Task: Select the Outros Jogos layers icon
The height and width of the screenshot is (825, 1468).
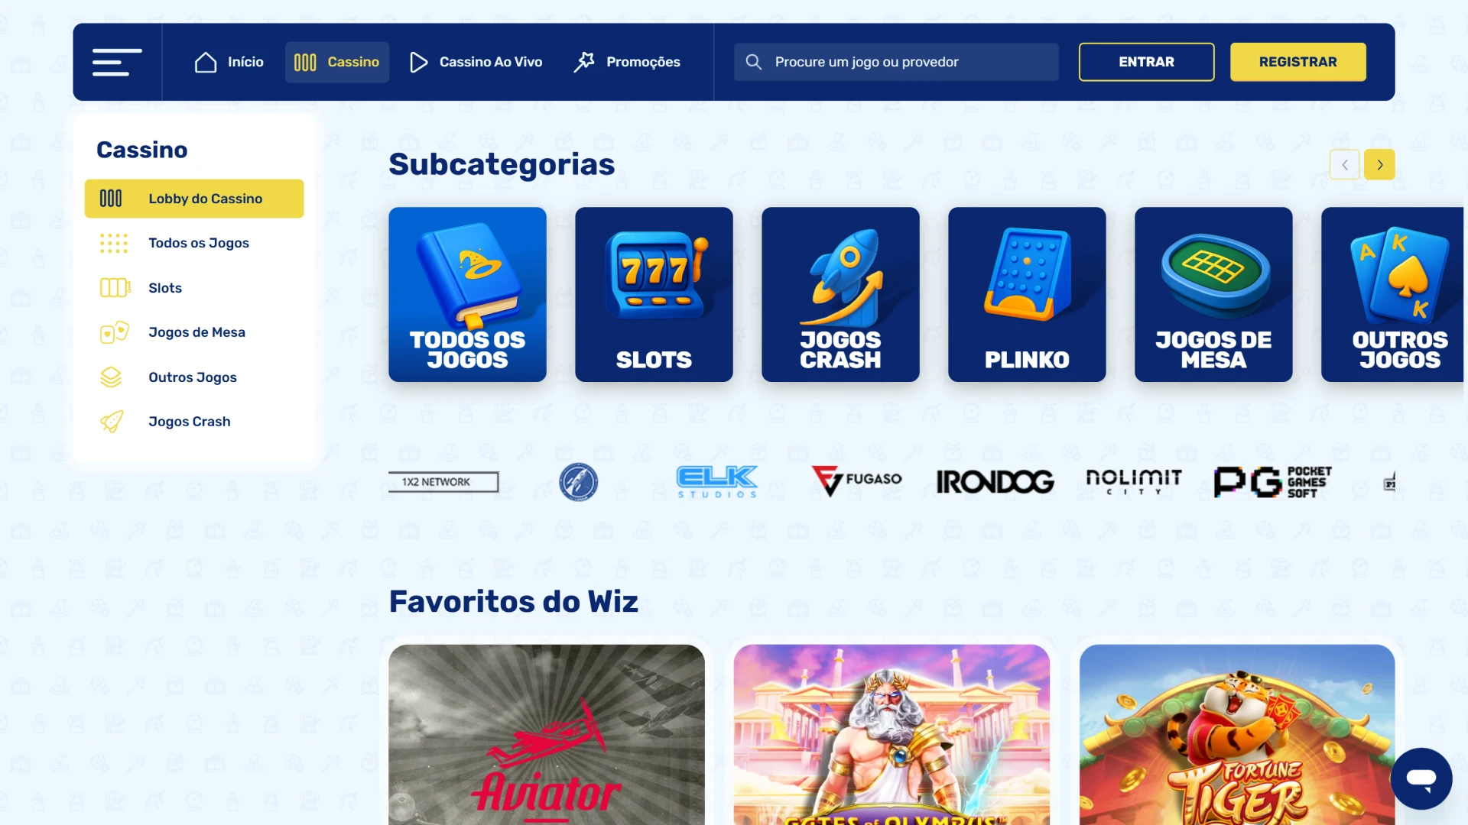Action: [x=111, y=377]
